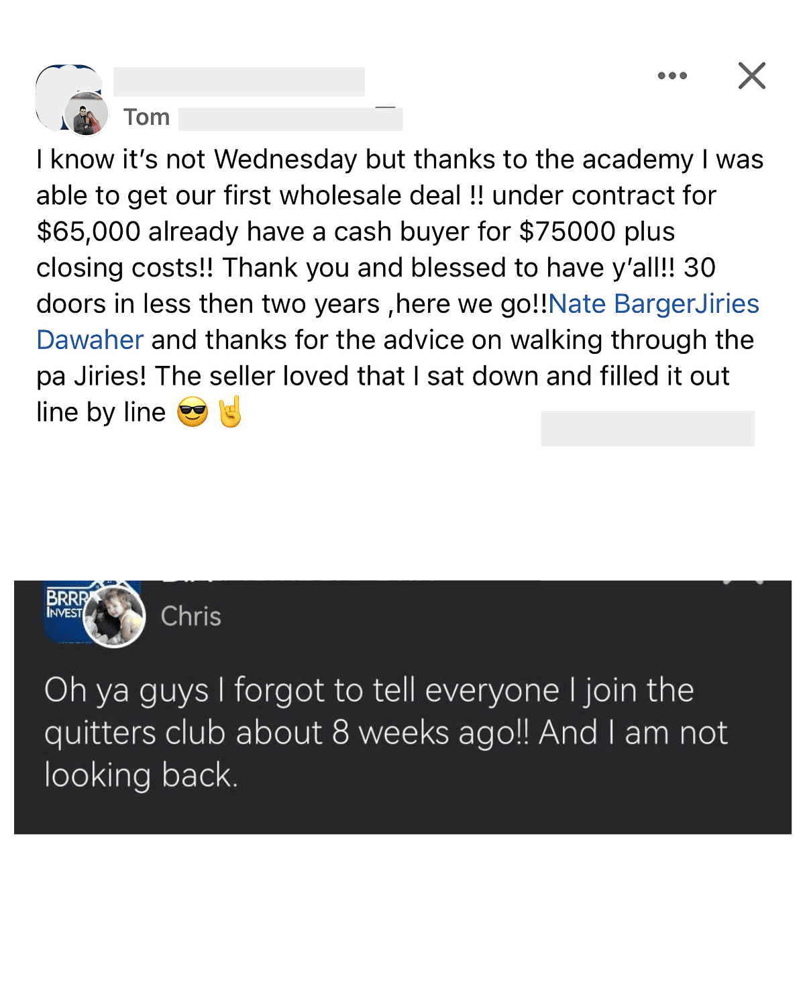805x1007 pixels.
Task: Close Tom's post with the X icon
Action: [751, 76]
